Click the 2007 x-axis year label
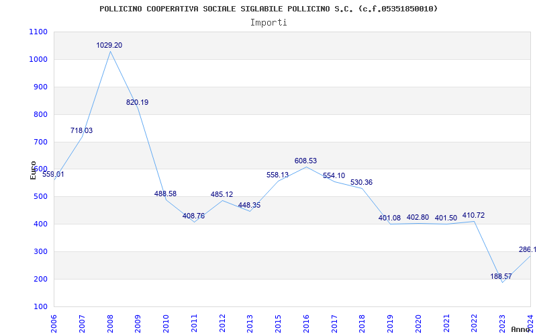This screenshot has width=537, height=336. click(x=82, y=323)
